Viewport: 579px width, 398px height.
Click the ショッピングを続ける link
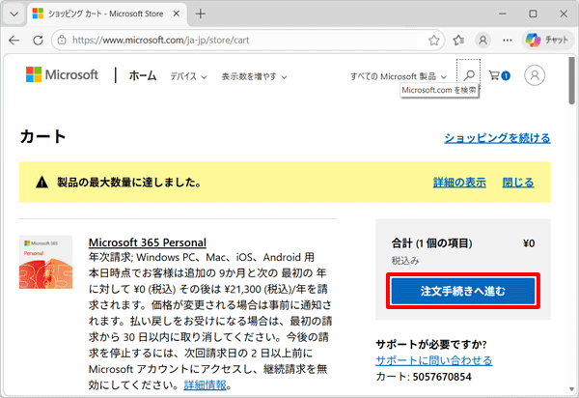click(497, 138)
